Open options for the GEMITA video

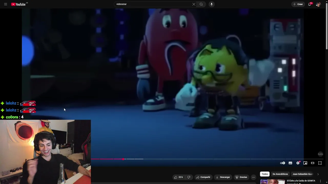320,181
